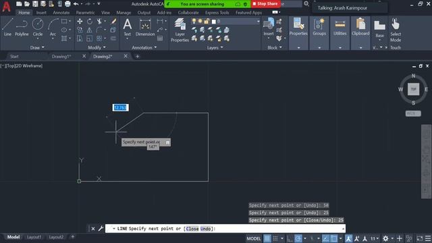Screen dimensions: 432x243
Task: Expand the Block panel
Action: (275, 48)
